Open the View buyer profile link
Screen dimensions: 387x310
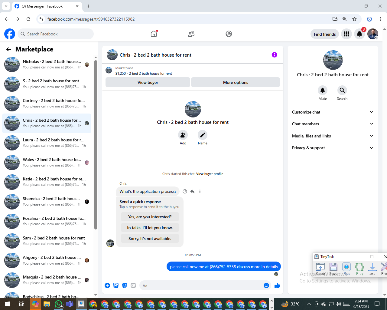[x=210, y=174]
